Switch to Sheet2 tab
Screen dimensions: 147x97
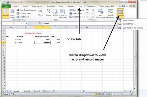click(x=27, y=91)
